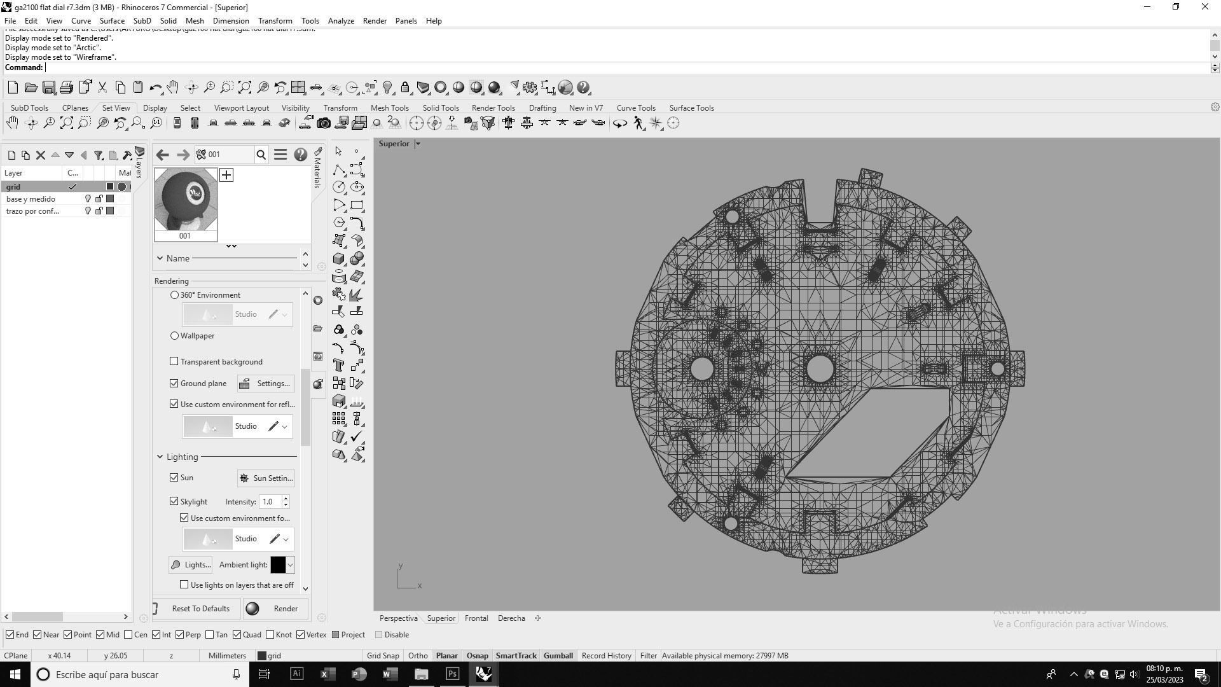Select the 001 material thumbnail

[x=186, y=205]
